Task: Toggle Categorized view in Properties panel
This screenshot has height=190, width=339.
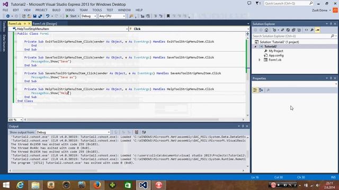Action: point(255,90)
